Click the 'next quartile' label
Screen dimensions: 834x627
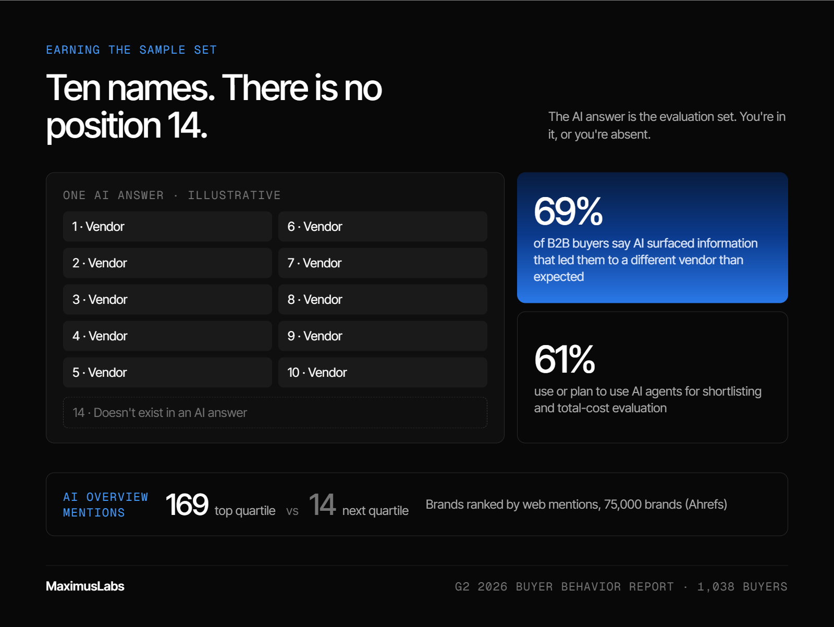[x=375, y=511]
